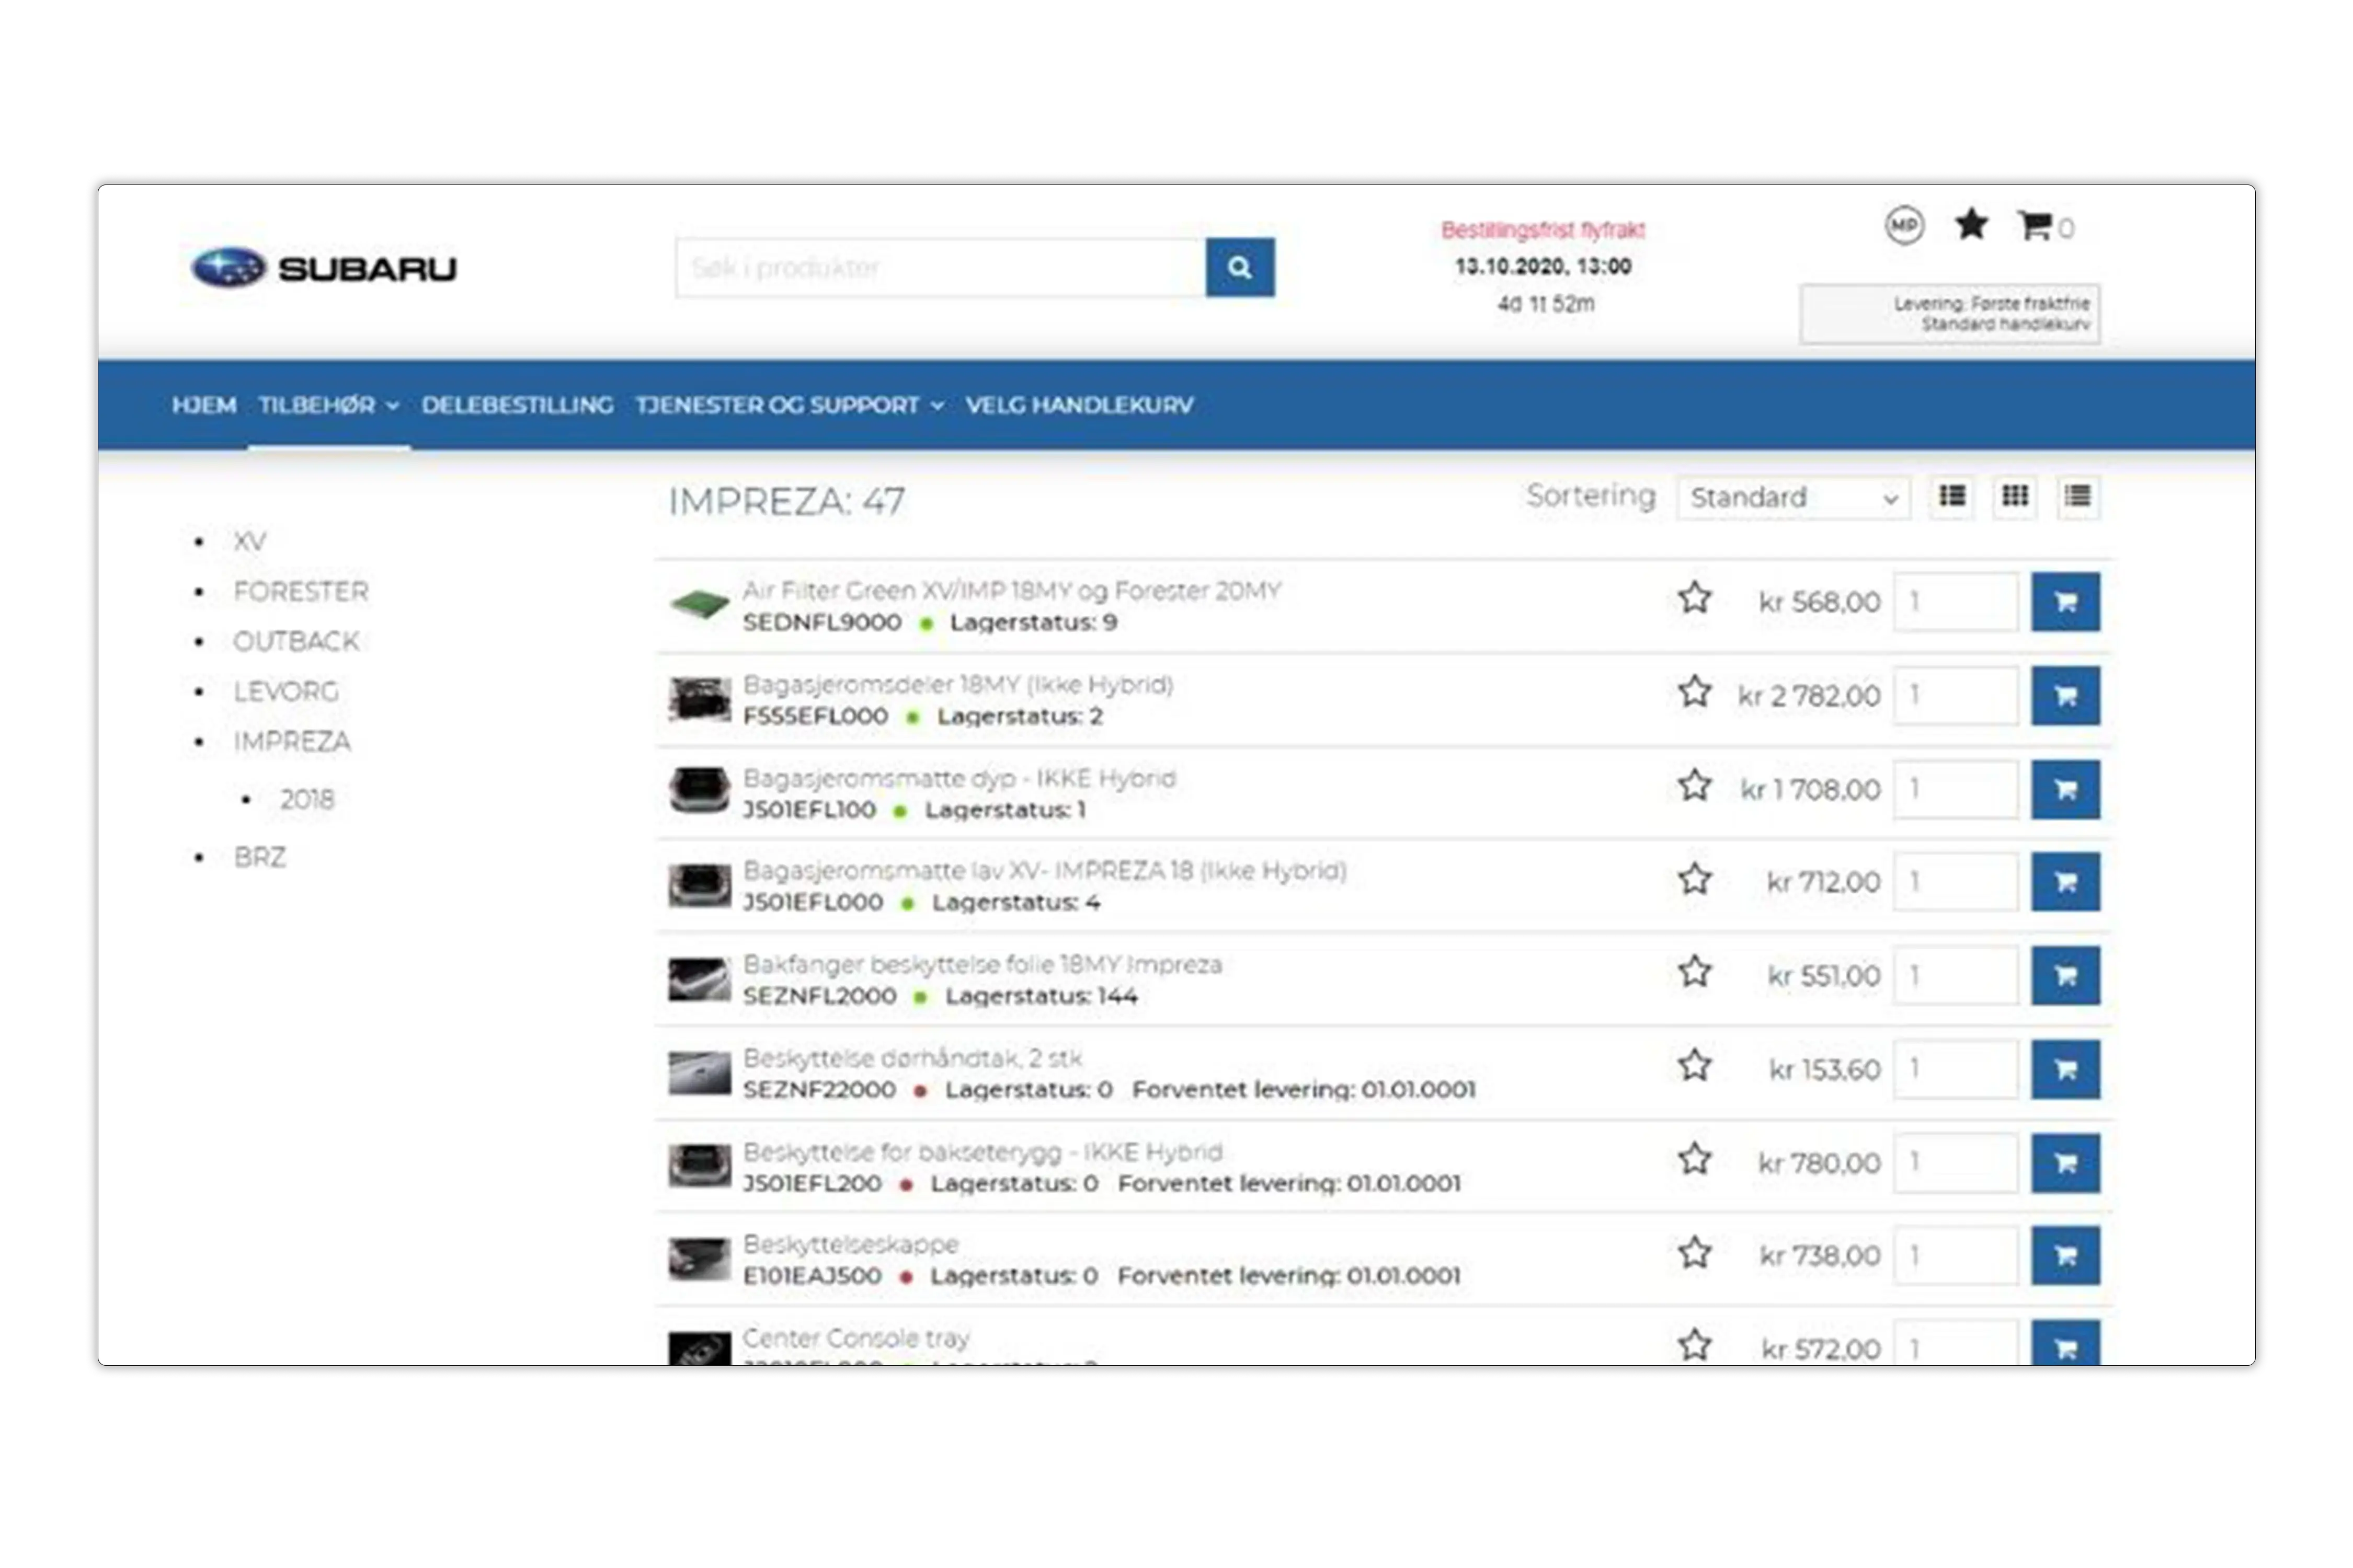Open the Sortering Standard dropdown

pyautogui.click(x=1793, y=497)
